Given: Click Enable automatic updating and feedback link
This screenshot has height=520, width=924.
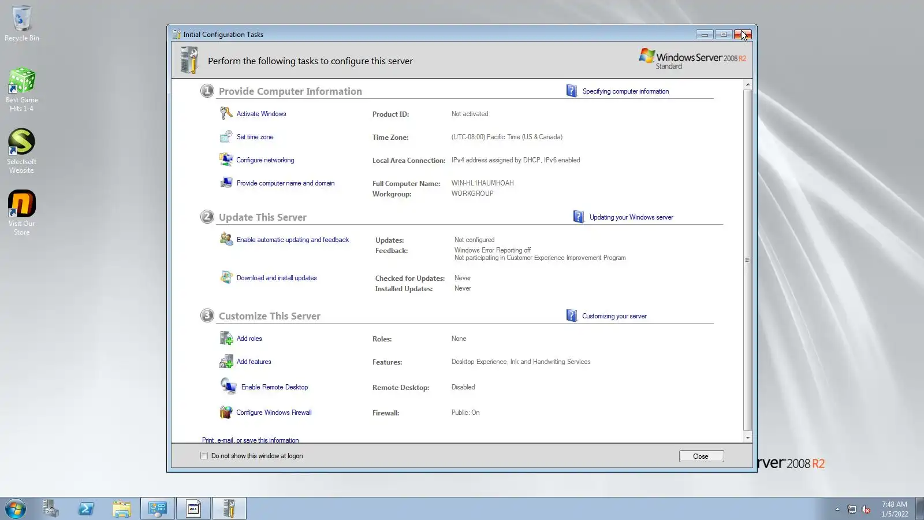Looking at the screenshot, I should (293, 240).
